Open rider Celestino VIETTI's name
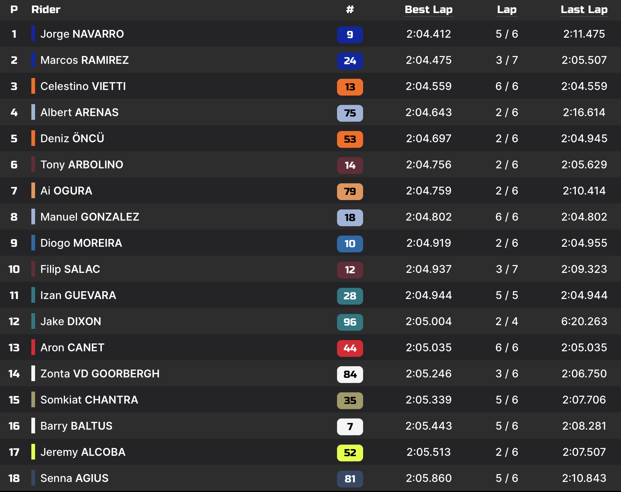 click(83, 86)
